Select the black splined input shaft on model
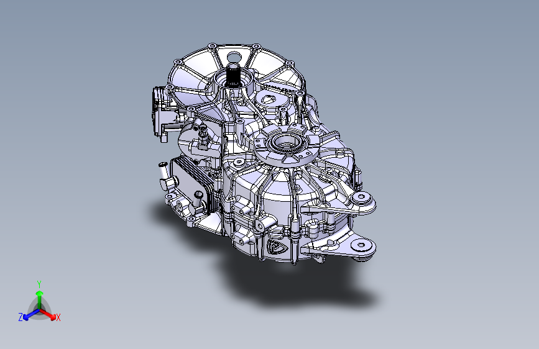This screenshot has width=539, height=349. tap(233, 74)
